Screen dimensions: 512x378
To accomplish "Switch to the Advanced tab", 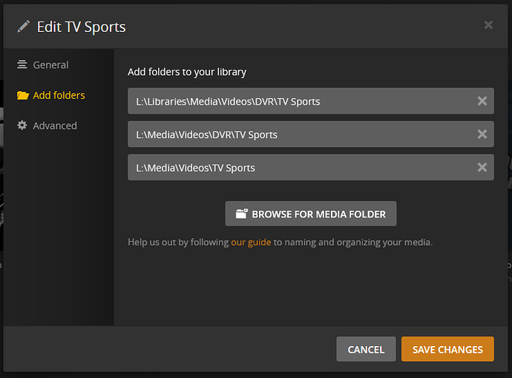I will pyautogui.click(x=47, y=126).
